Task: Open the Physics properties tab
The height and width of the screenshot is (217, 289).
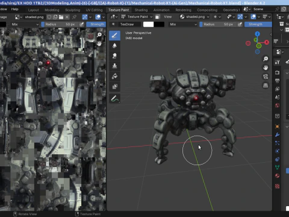Action: (278, 151)
